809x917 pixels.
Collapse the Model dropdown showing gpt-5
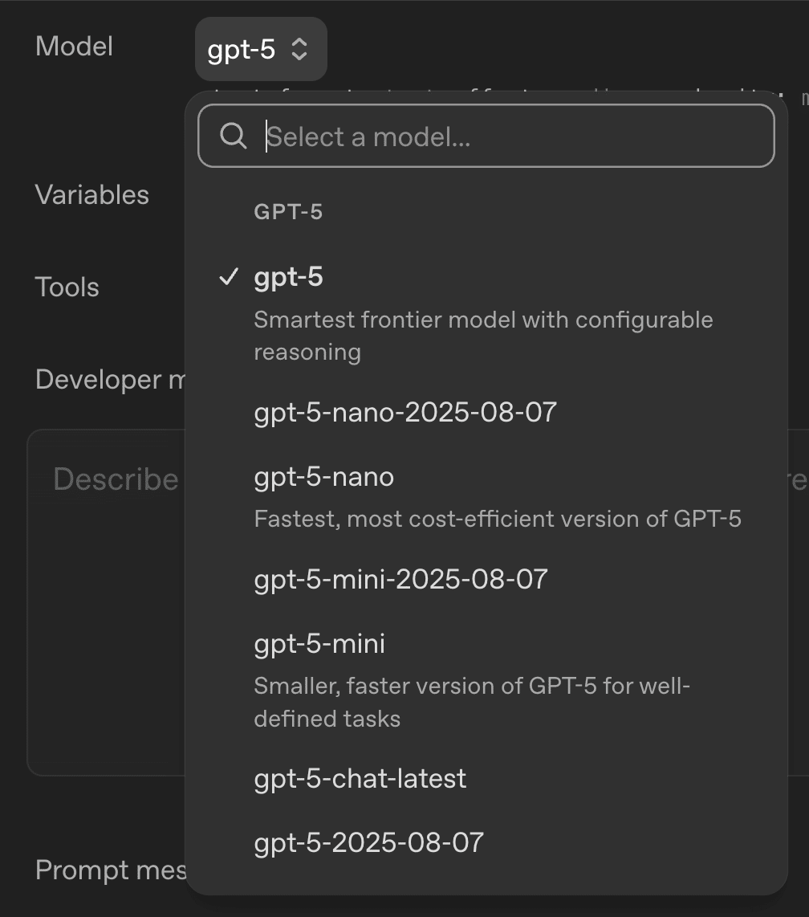click(260, 50)
